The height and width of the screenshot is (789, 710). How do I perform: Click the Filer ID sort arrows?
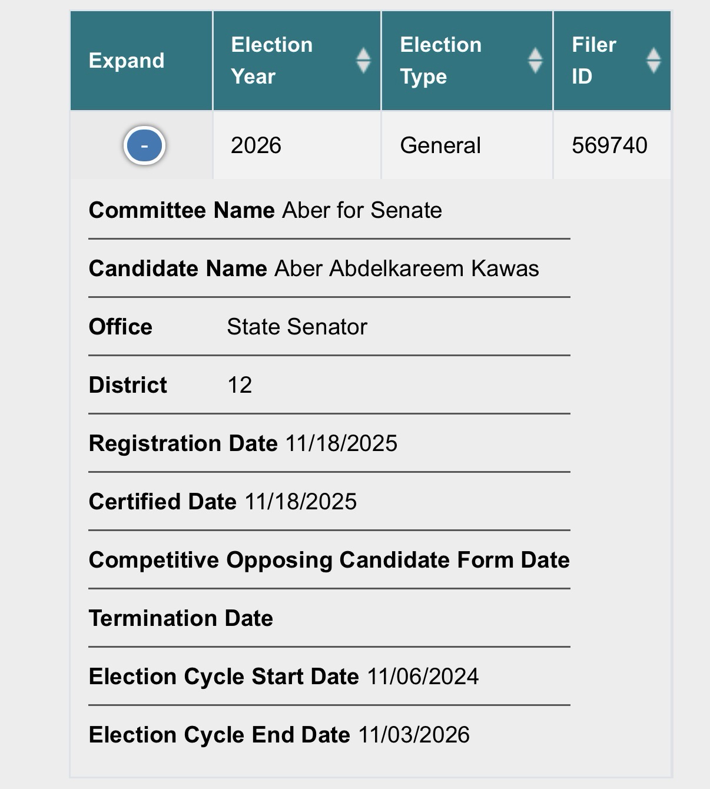653,61
